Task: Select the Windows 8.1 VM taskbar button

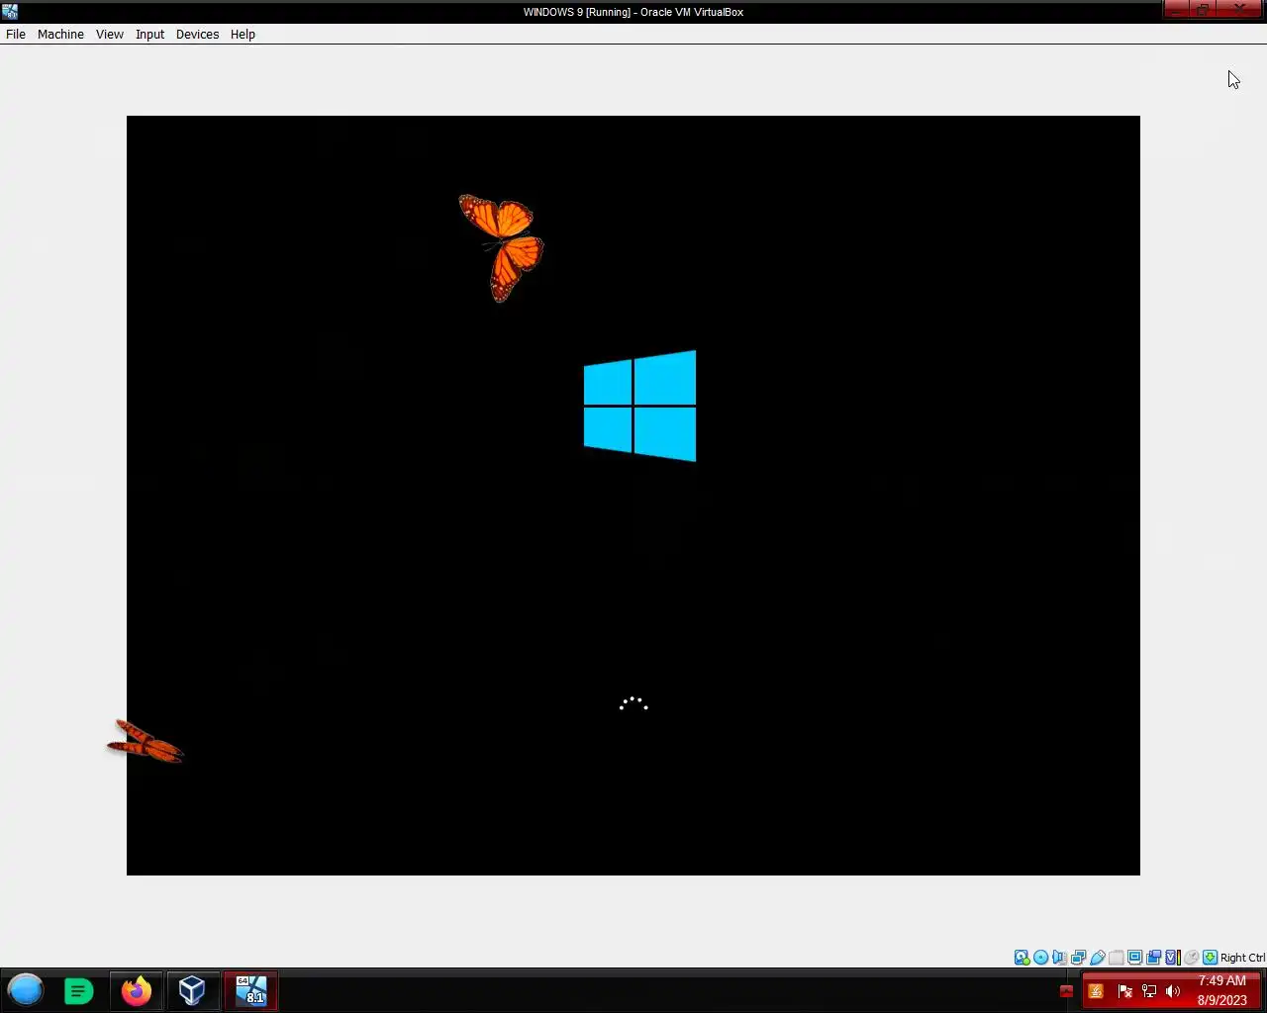Action: [250, 990]
